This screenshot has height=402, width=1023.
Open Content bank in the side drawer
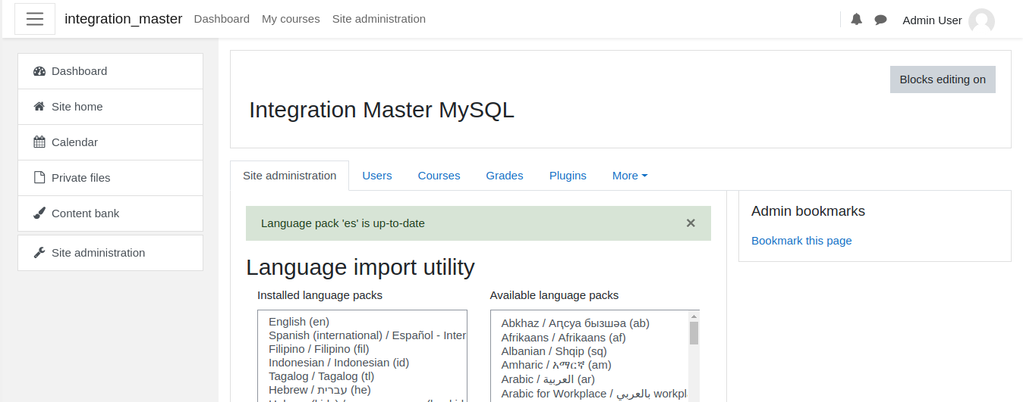tap(110, 213)
